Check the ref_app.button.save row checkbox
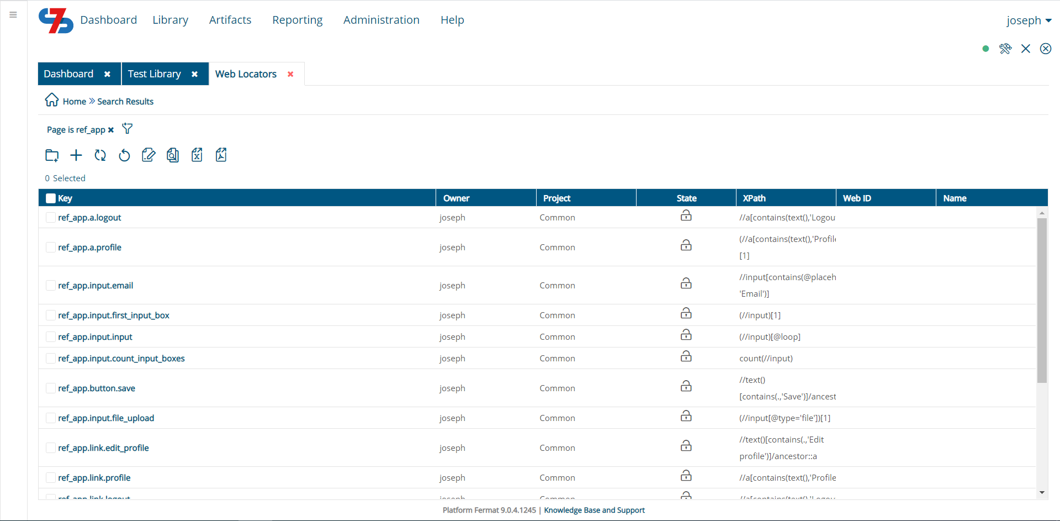The image size is (1060, 521). coord(50,388)
